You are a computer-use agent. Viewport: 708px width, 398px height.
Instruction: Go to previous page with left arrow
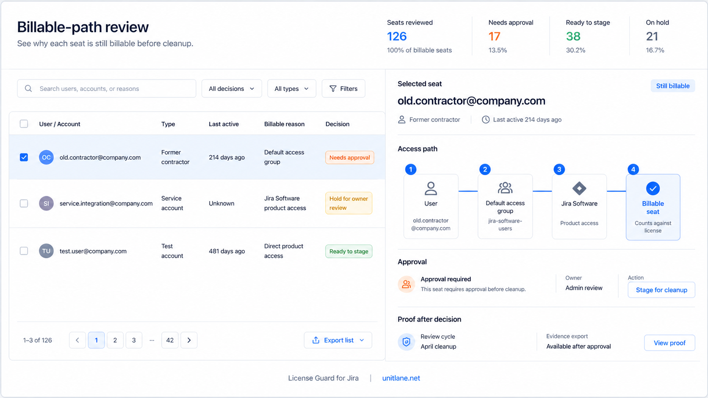click(x=77, y=340)
